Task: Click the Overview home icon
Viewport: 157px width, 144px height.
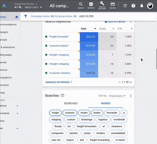Action: pyautogui.click(x=17, y=17)
